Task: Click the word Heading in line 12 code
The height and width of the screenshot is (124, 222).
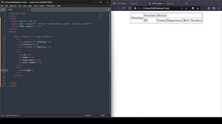Action: click(x=42, y=42)
